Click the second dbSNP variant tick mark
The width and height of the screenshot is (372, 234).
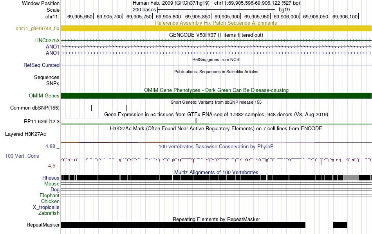coord(126,108)
